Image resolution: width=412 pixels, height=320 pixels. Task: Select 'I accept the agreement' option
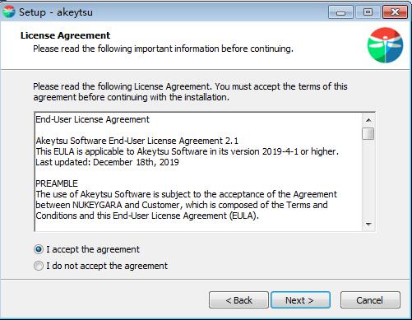86,249
